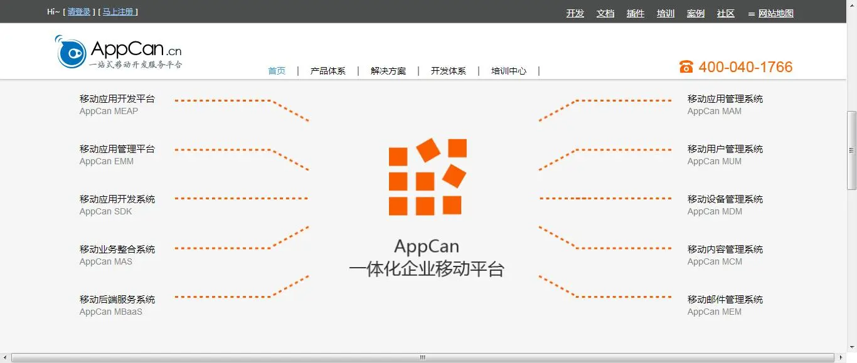
Task: Select the 开发体系 navigation tab
Action: pyautogui.click(x=449, y=71)
